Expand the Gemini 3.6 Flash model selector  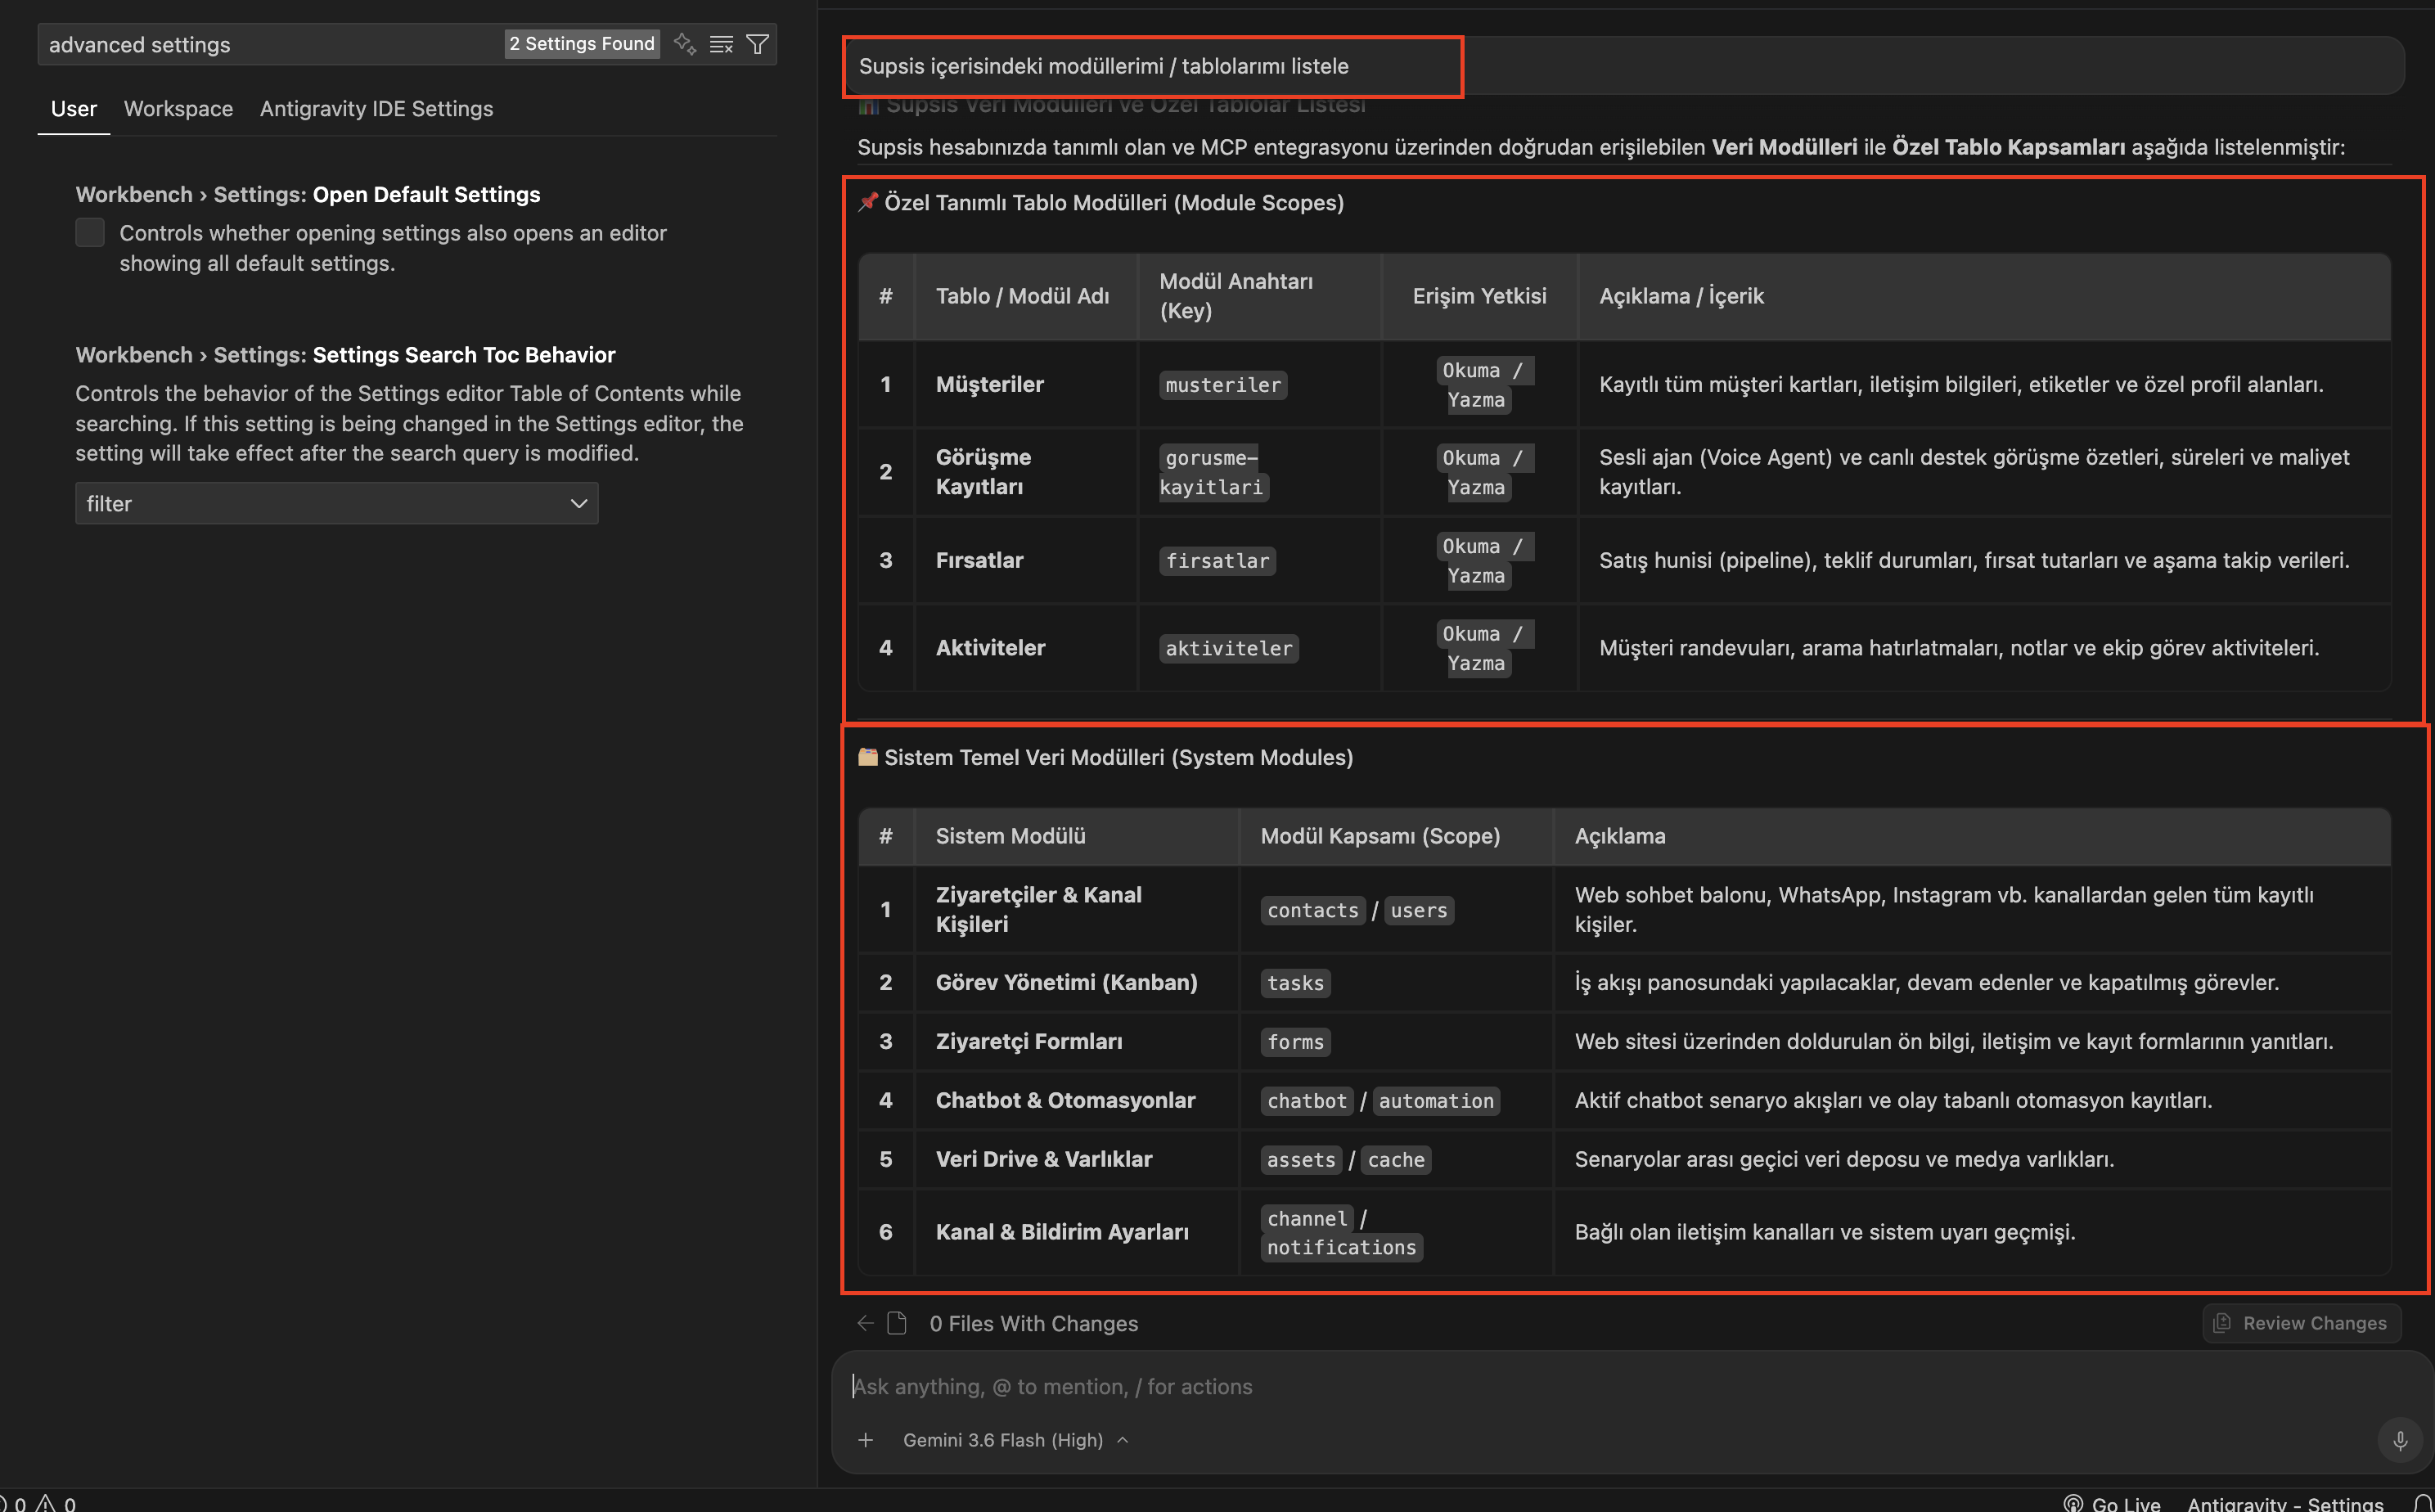1015,1440
